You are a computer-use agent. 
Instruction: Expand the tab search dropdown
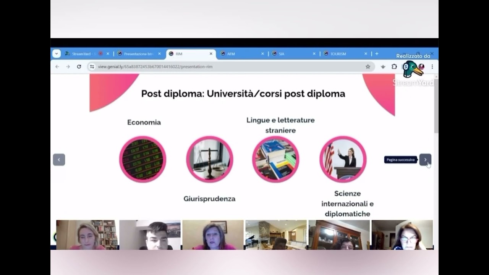click(x=57, y=54)
